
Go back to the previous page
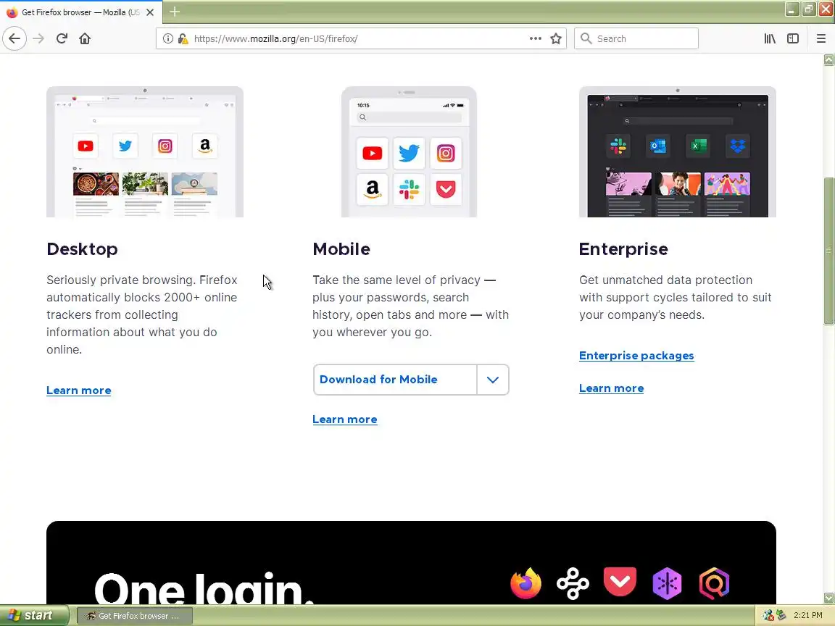pos(14,38)
